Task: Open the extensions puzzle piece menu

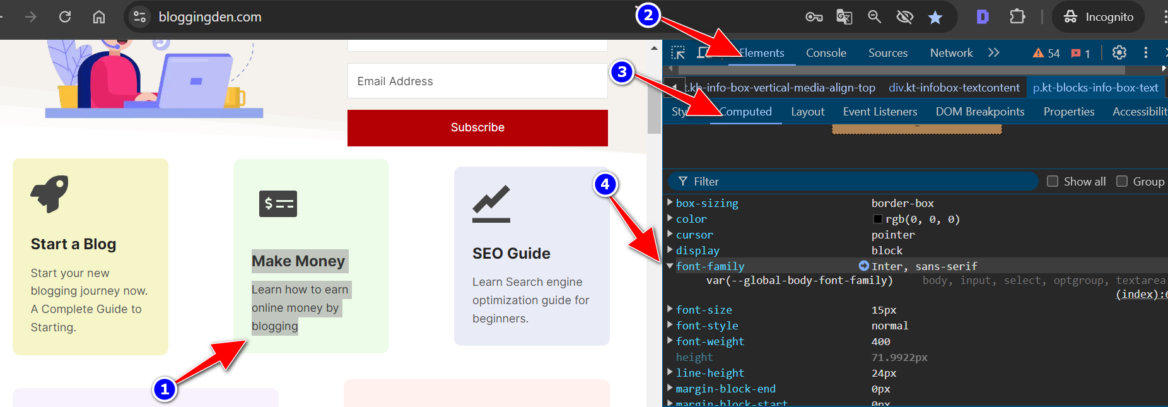Action: [1017, 17]
